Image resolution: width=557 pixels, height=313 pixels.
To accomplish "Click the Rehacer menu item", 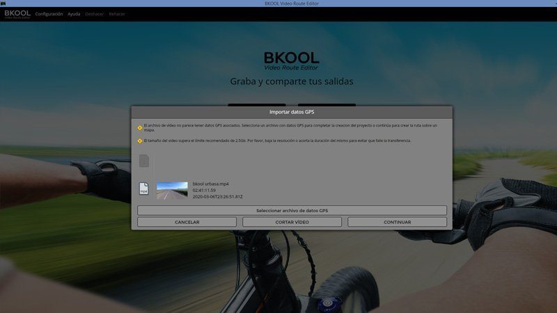I will pyautogui.click(x=117, y=14).
